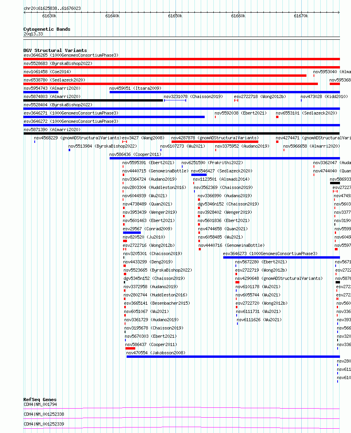Open the CDH4|NM_001252338 gene label
The width and height of the screenshot is (351, 433).
pos(44,414)
